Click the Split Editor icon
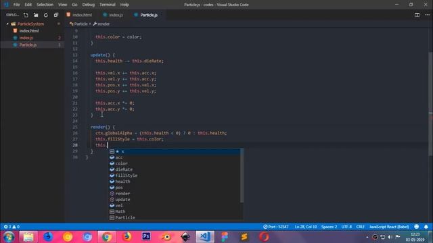433x243 pixels. click(417, 15)
